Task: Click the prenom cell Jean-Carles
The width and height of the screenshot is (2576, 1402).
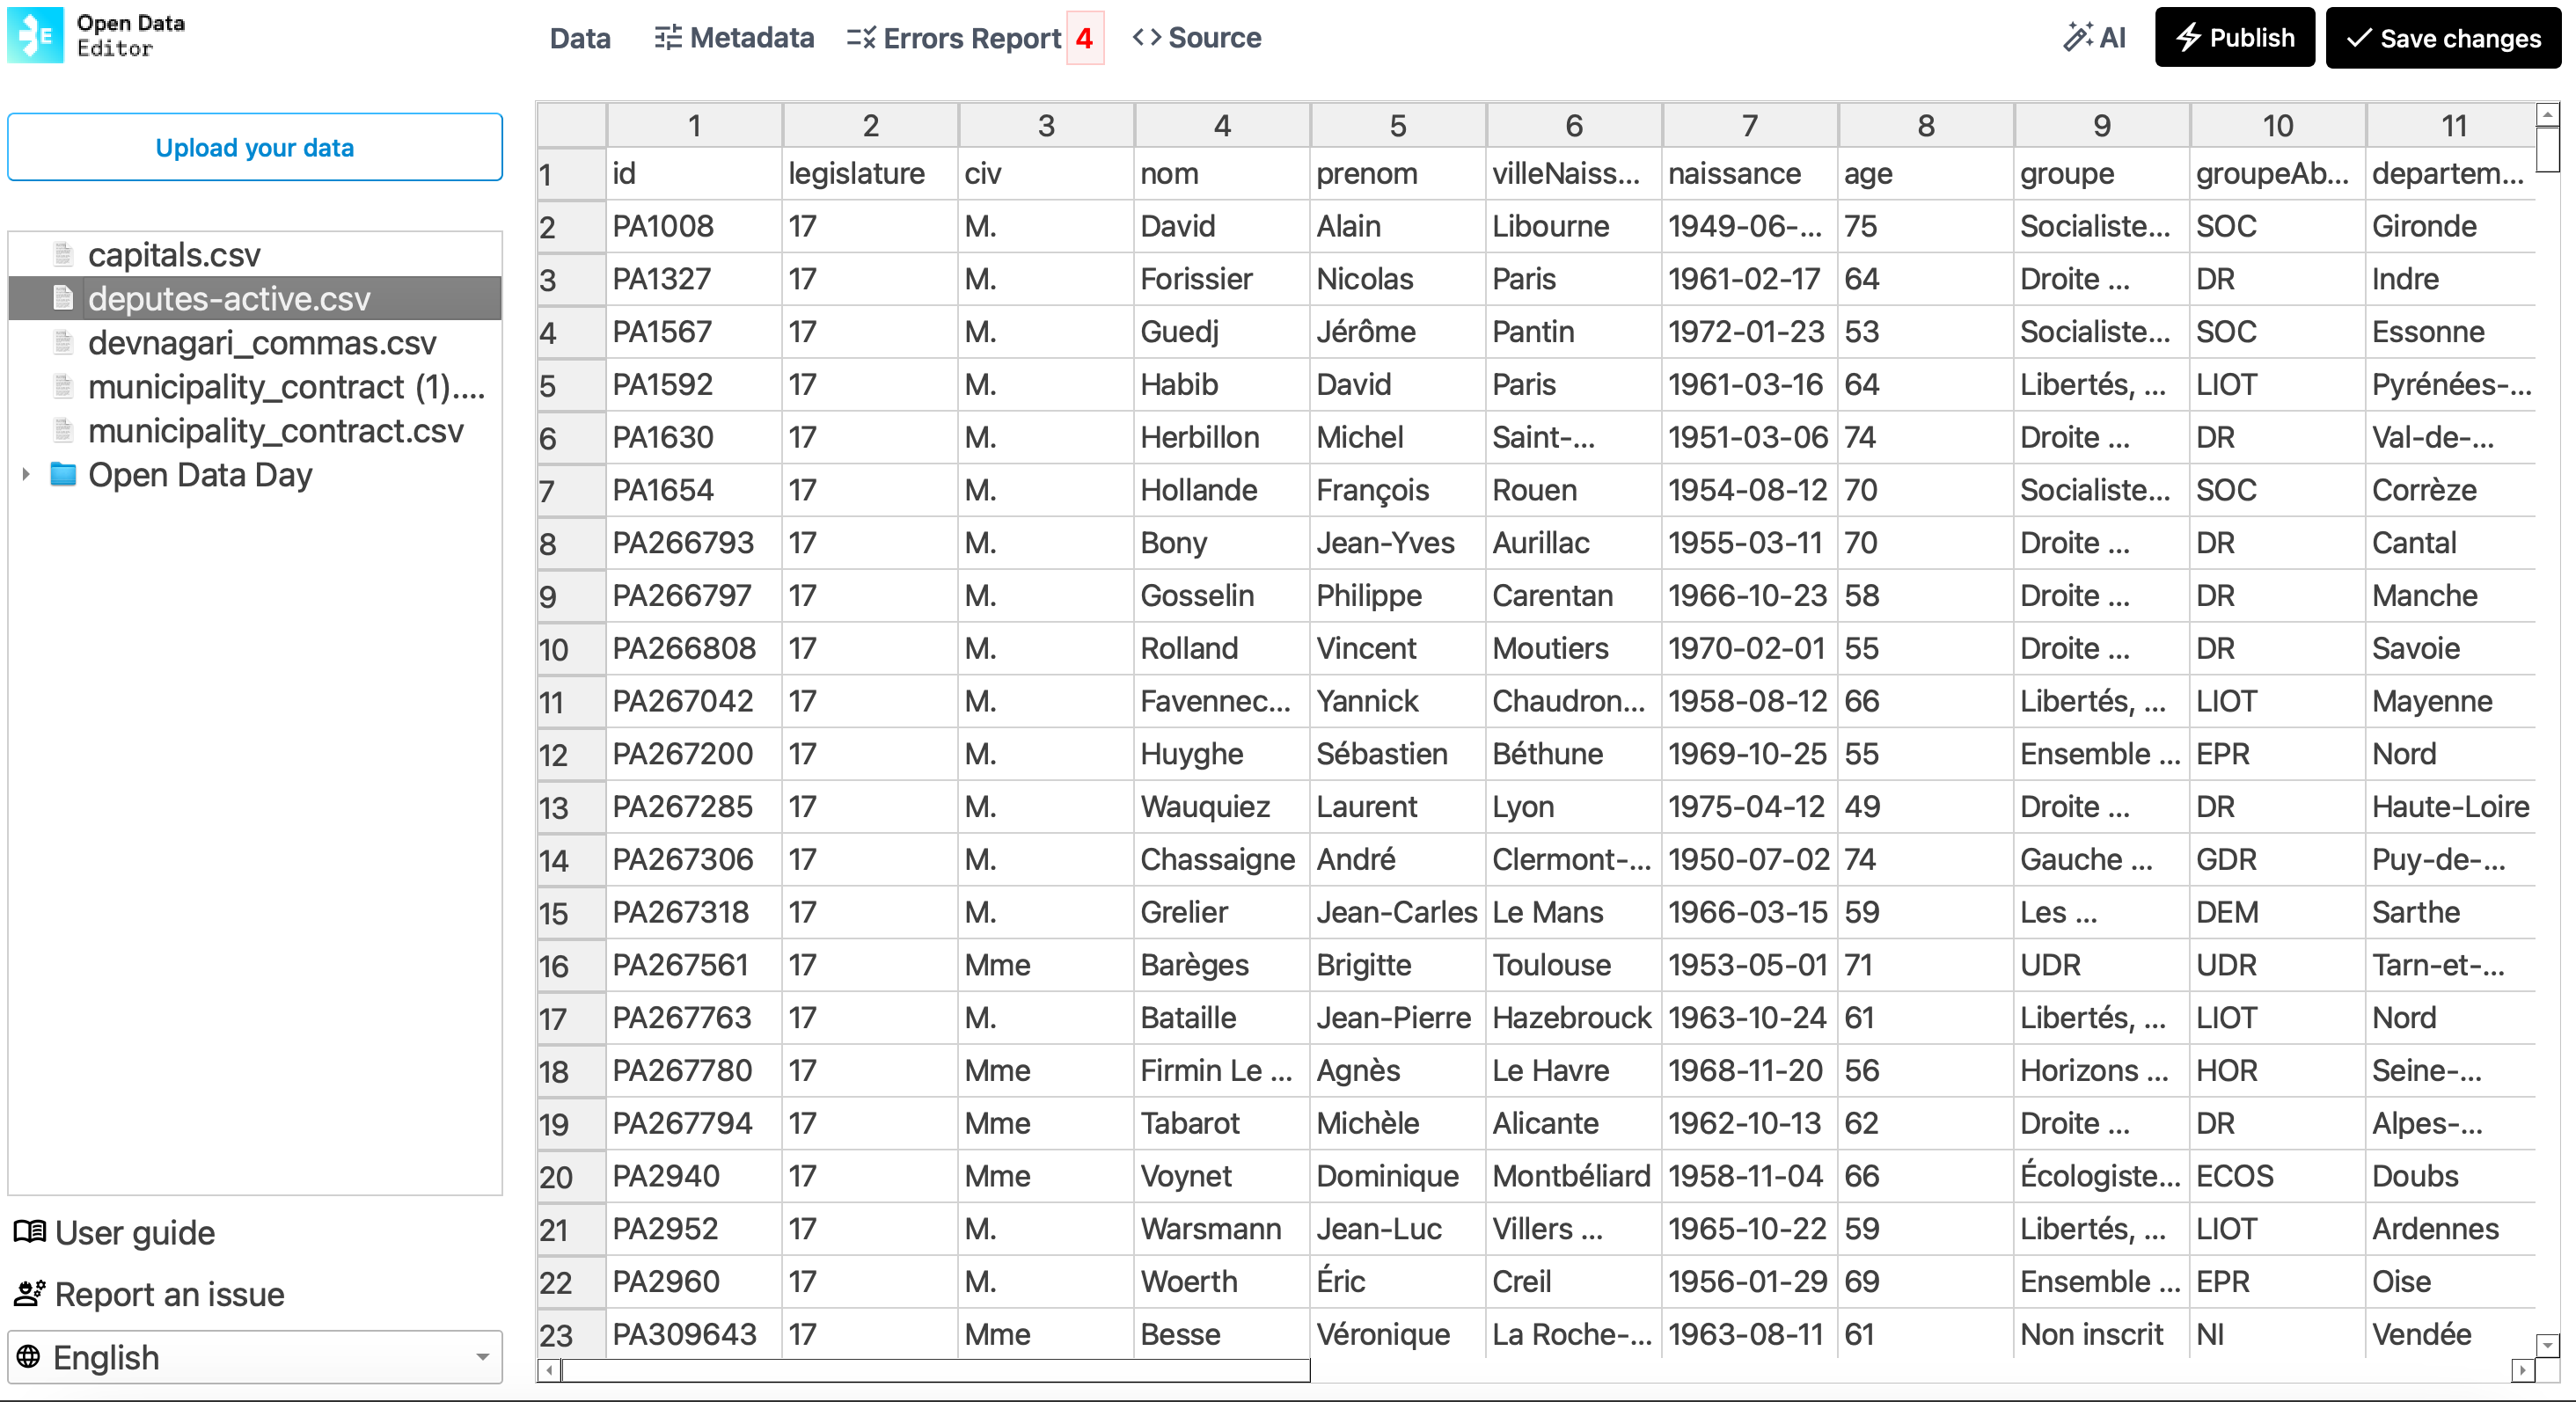Action: 1398,912
